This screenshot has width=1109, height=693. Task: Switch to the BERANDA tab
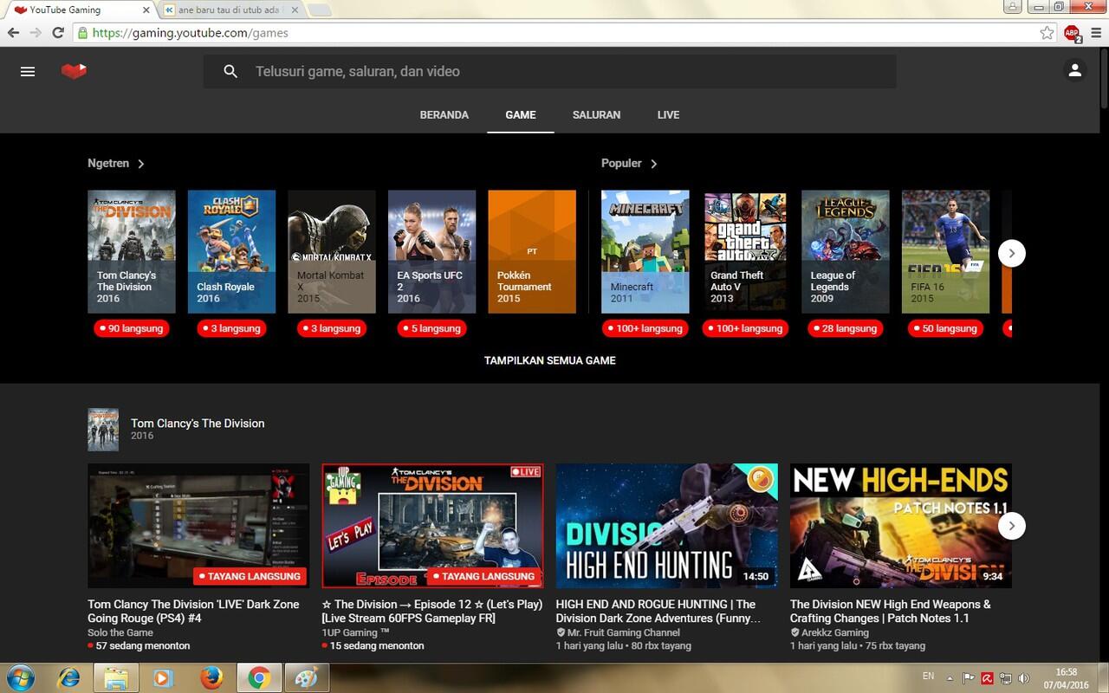[x=444, y=115]
